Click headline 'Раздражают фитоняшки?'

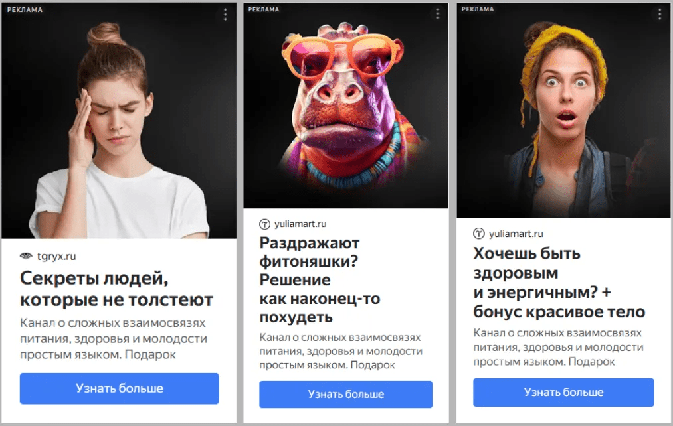(310, 252)
